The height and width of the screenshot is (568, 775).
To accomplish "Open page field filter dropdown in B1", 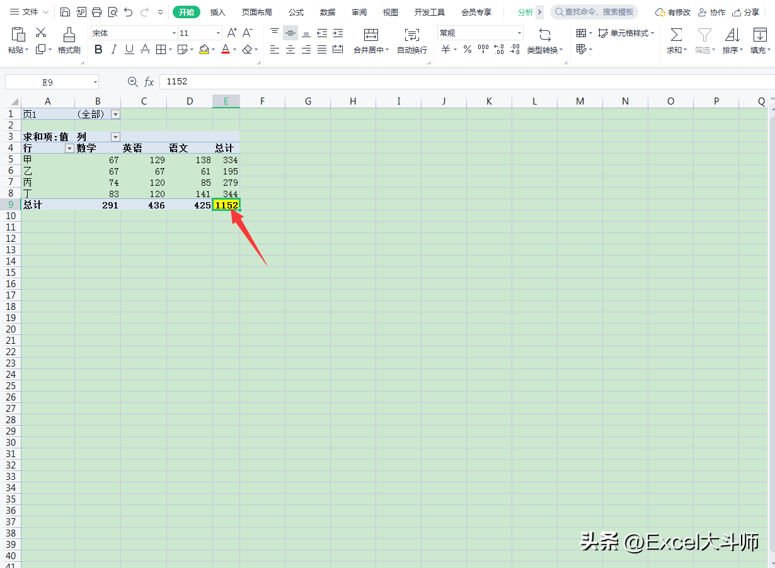I will [115, 114].
